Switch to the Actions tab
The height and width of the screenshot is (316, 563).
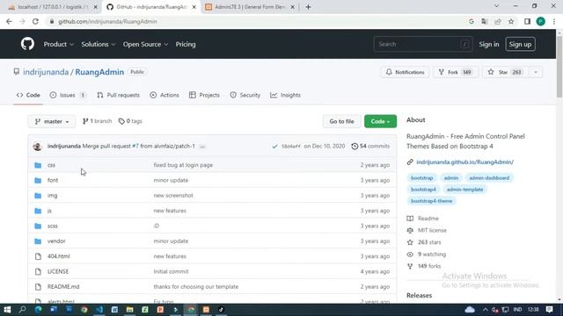165,96
